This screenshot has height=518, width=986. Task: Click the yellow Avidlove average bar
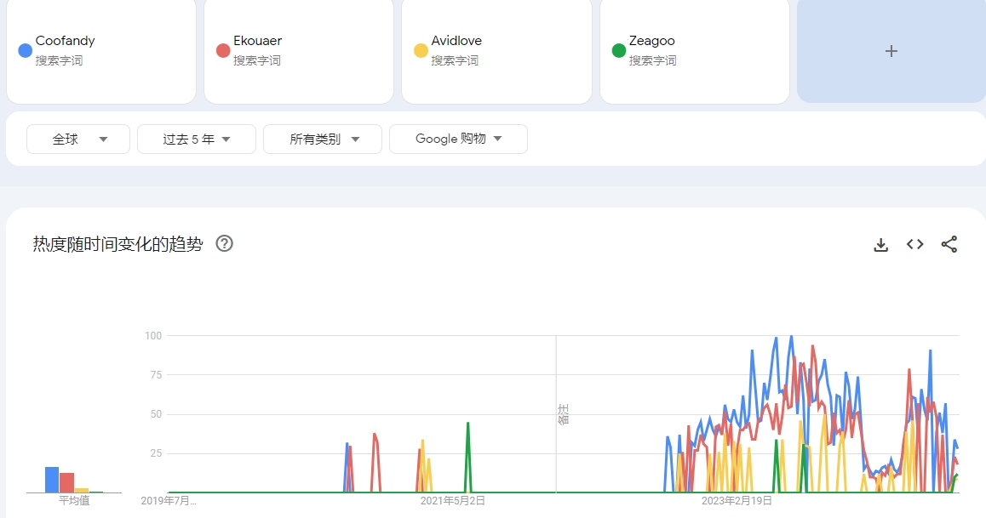82,491
